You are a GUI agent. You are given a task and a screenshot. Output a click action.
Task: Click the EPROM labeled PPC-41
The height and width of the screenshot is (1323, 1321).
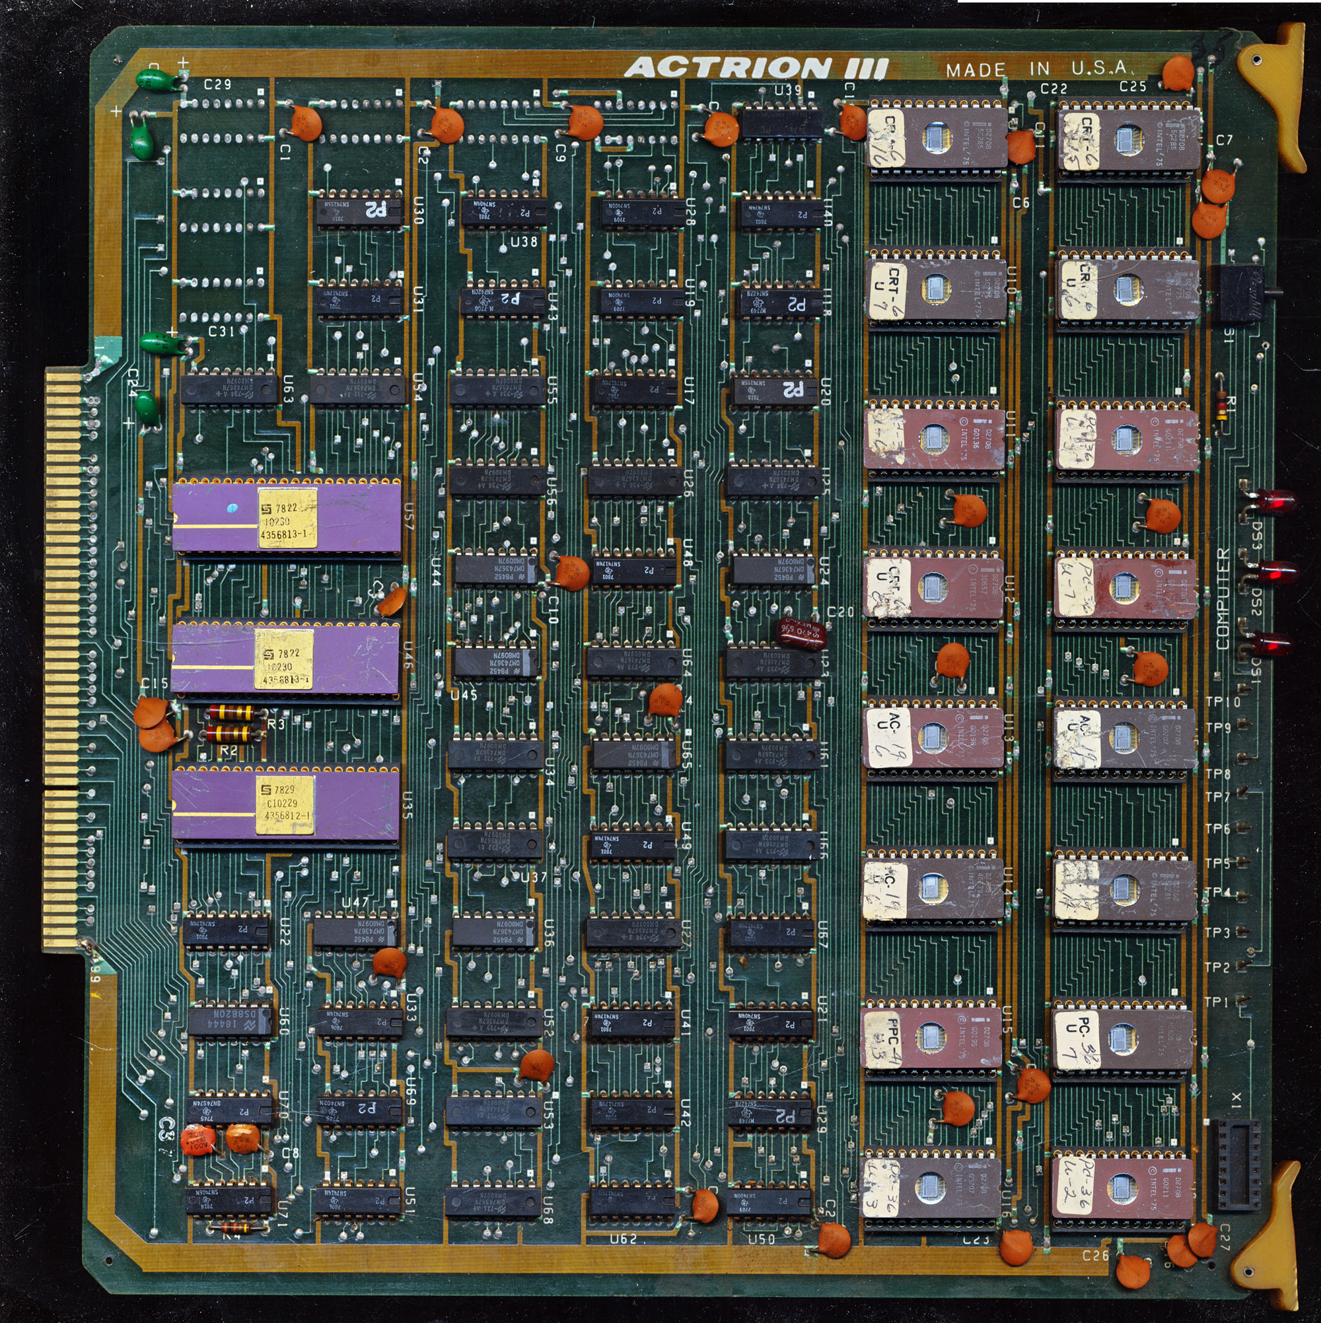(931, 1038)
